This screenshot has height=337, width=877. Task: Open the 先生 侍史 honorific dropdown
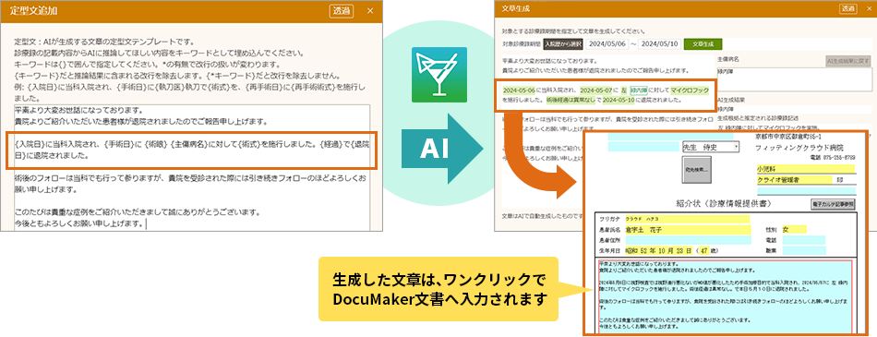[x=710, y=147]
